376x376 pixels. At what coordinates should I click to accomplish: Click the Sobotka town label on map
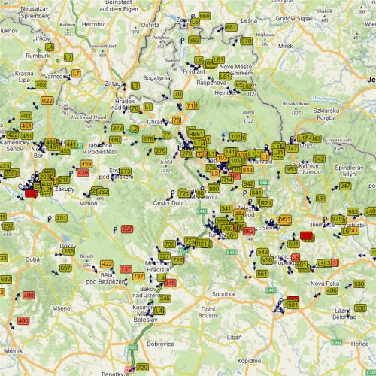pos(223,294)
